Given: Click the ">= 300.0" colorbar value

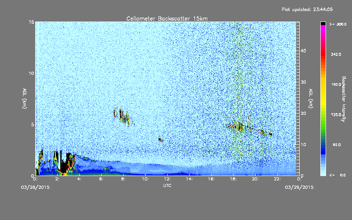Looking at the screenshot, I should click(x=338, y=24).
